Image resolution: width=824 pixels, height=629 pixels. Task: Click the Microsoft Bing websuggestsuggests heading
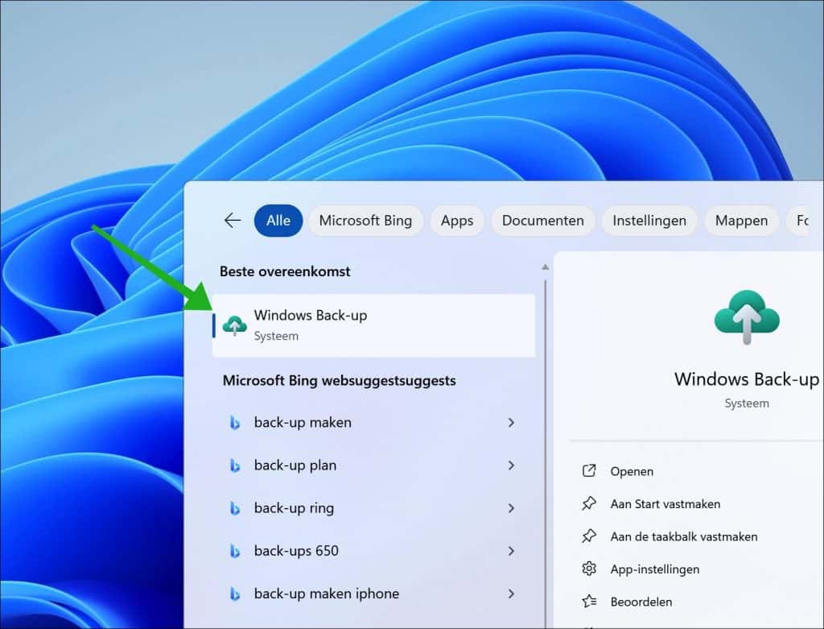339,380
